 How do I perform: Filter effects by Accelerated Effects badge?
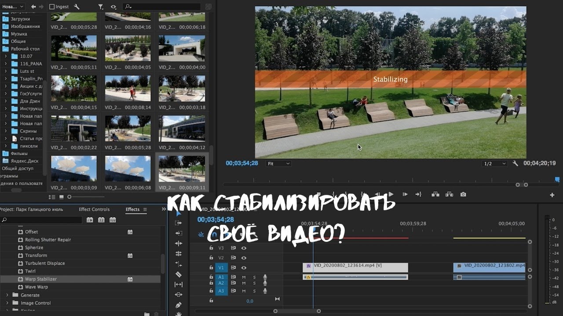pyautogui.click(x=90, y=220)
